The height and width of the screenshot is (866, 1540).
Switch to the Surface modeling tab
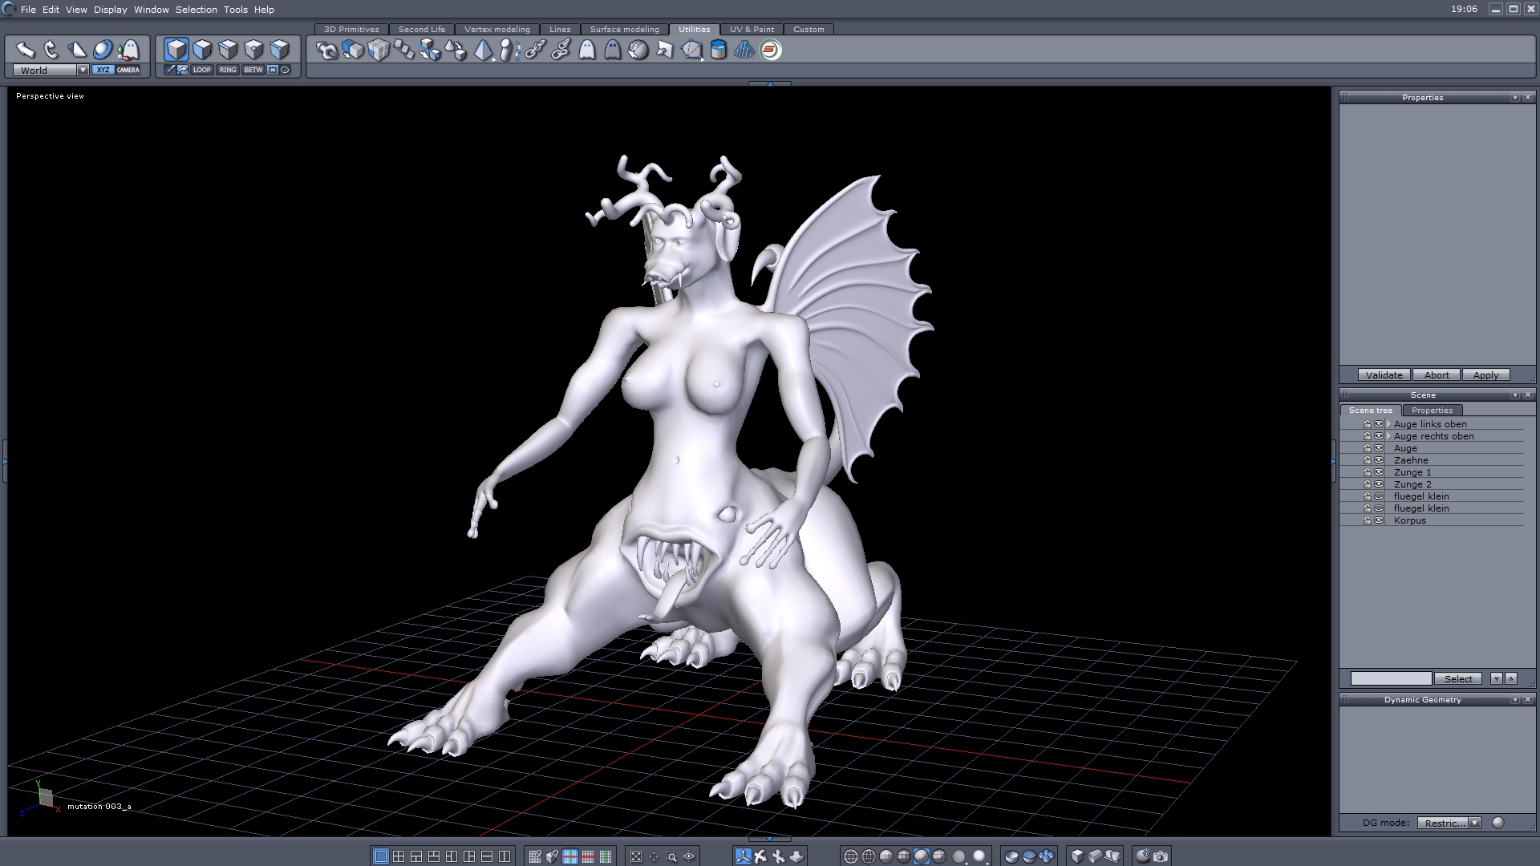[624, 30]
